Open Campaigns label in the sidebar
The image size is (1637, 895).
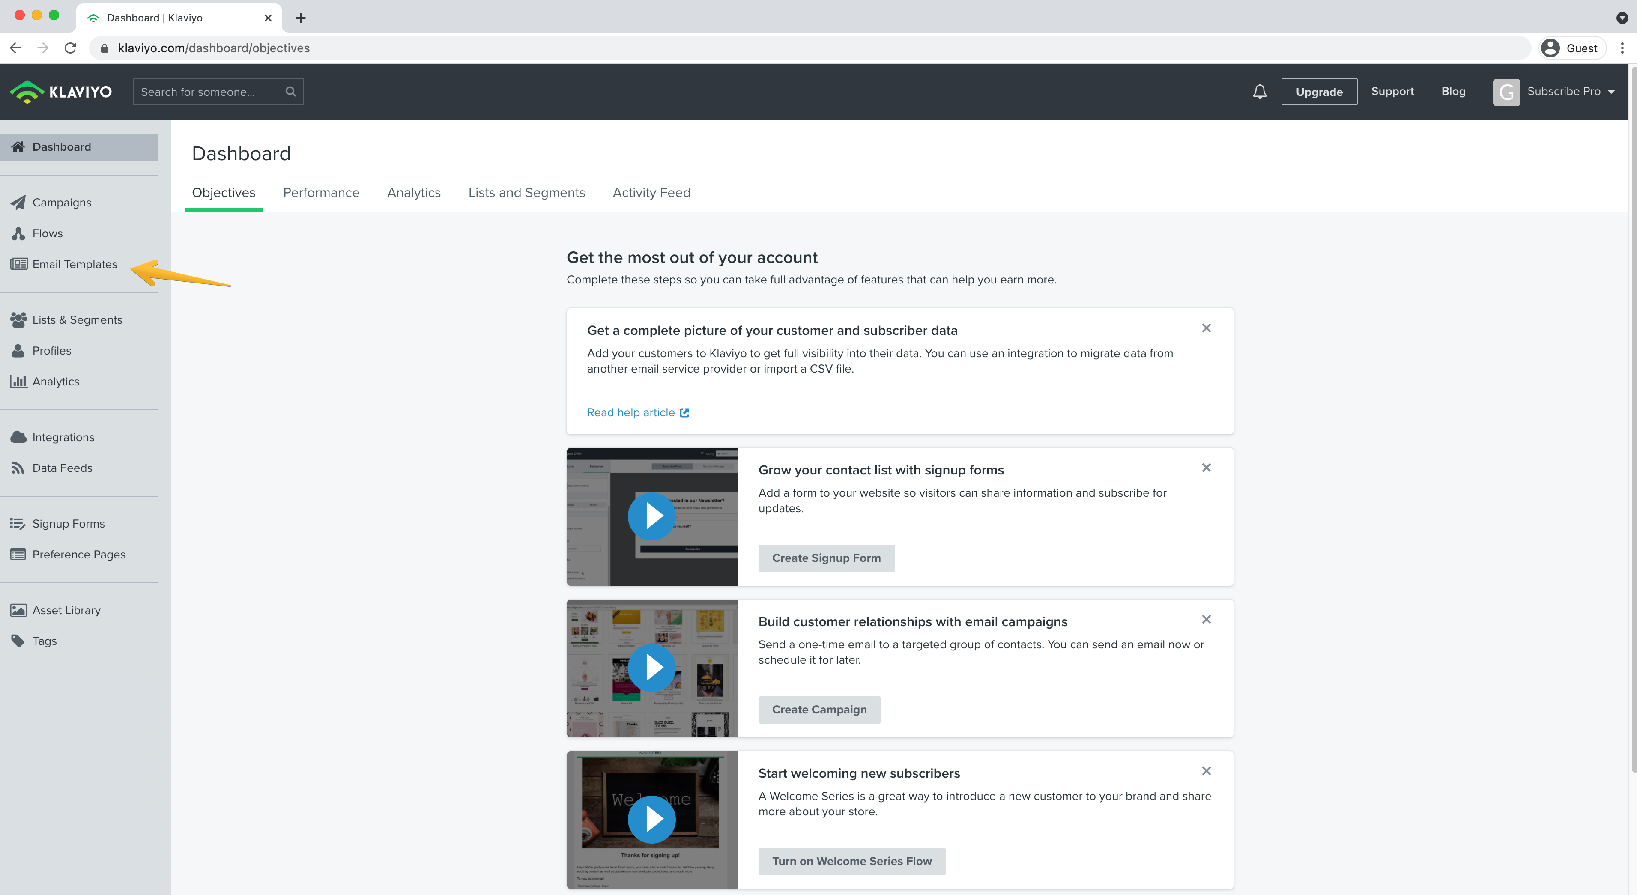(x=62, y=202)
